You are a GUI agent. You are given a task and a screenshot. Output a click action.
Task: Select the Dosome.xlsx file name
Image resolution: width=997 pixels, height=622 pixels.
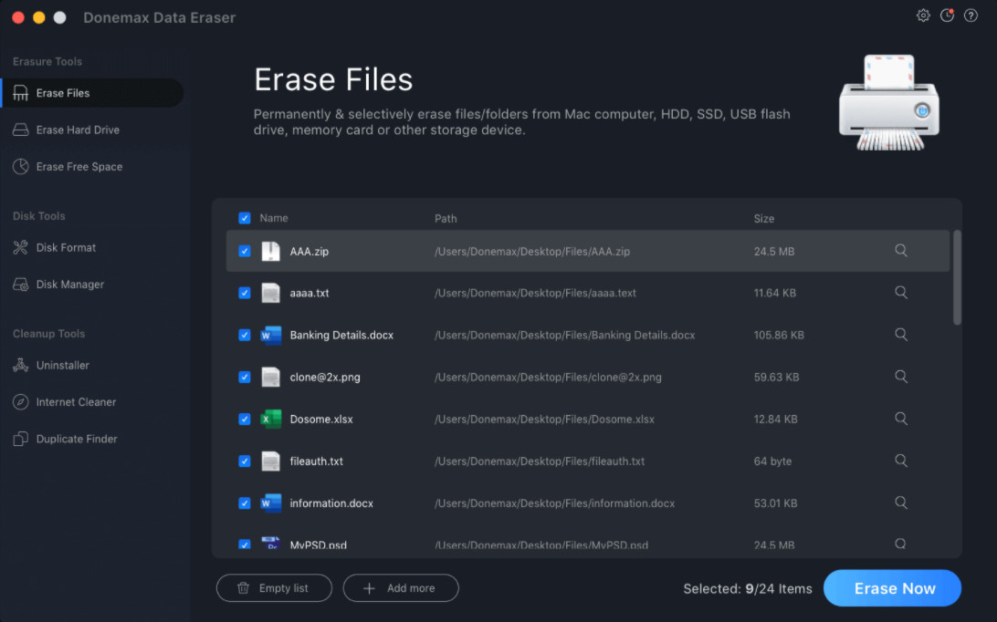pyautogui.click(x=321, y=419)
